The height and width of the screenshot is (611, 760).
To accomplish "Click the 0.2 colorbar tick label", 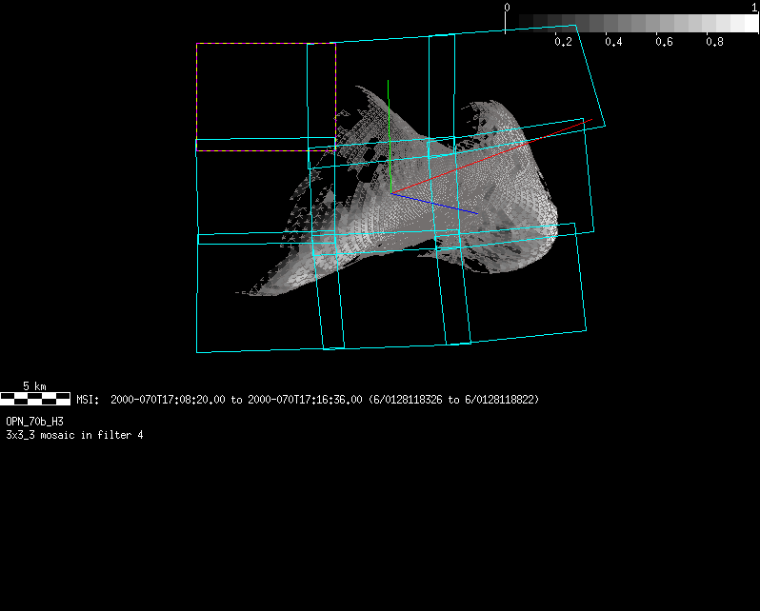I will [x=563, y=43].
